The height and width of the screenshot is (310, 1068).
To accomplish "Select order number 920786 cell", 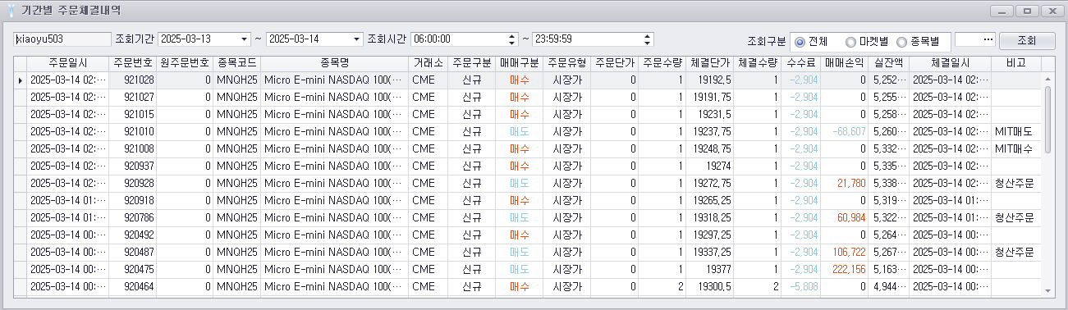I will [x=133, y=218].
